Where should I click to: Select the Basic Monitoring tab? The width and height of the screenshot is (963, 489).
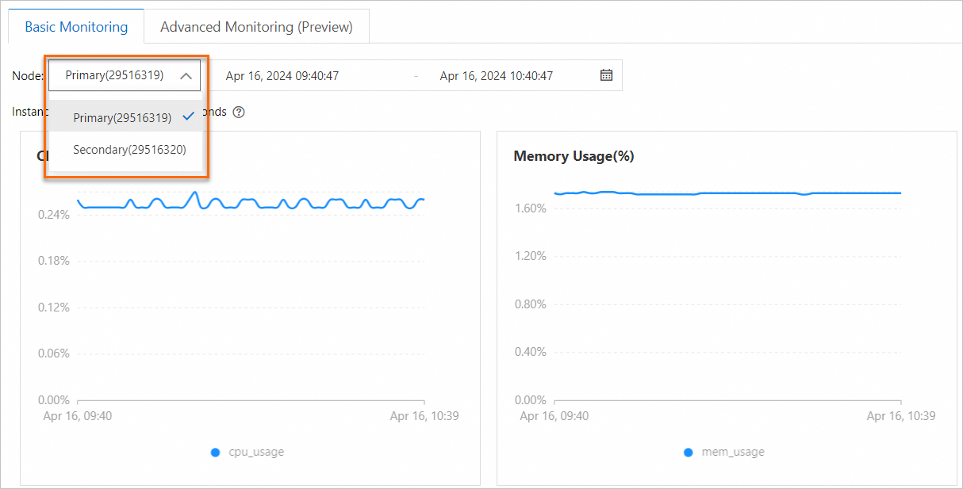point(76,26)
